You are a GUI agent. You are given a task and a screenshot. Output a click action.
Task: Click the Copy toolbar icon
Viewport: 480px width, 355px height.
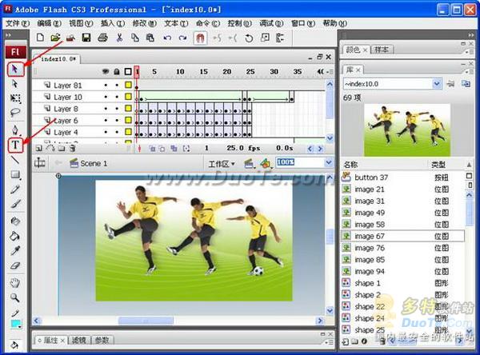coord(135,38)
